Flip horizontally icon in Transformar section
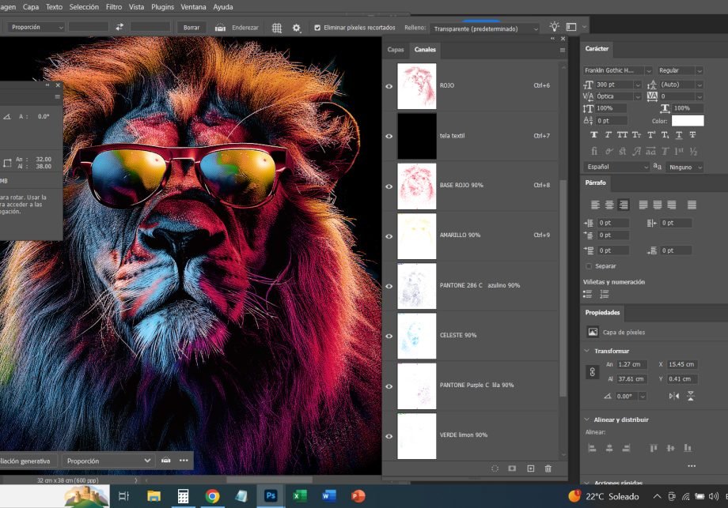The width and height of the screenshot is (728, 508). click(674, 396)
